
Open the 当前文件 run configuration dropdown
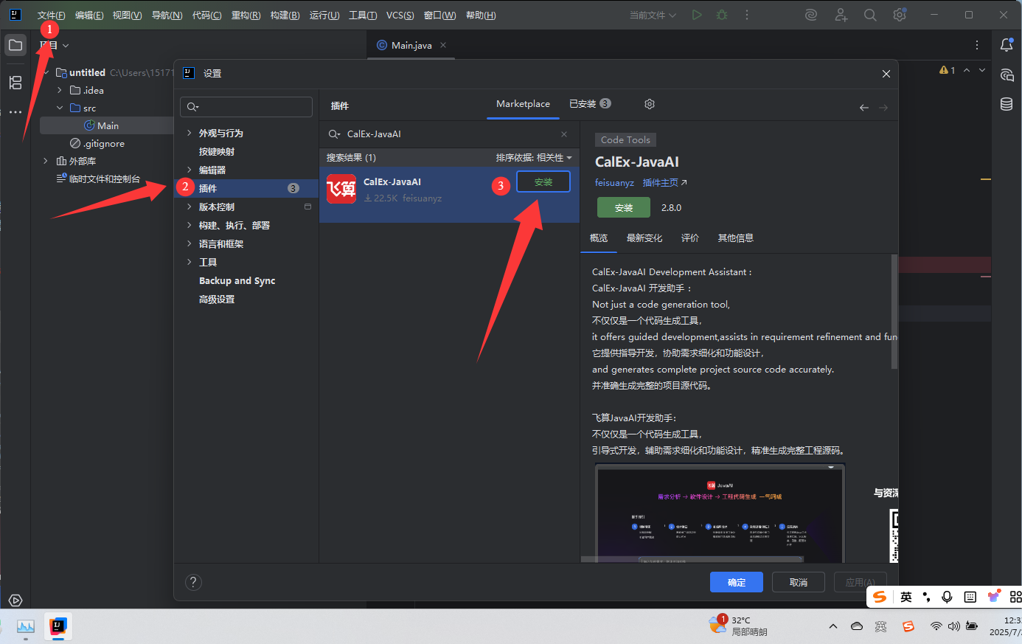coord(653,15)
